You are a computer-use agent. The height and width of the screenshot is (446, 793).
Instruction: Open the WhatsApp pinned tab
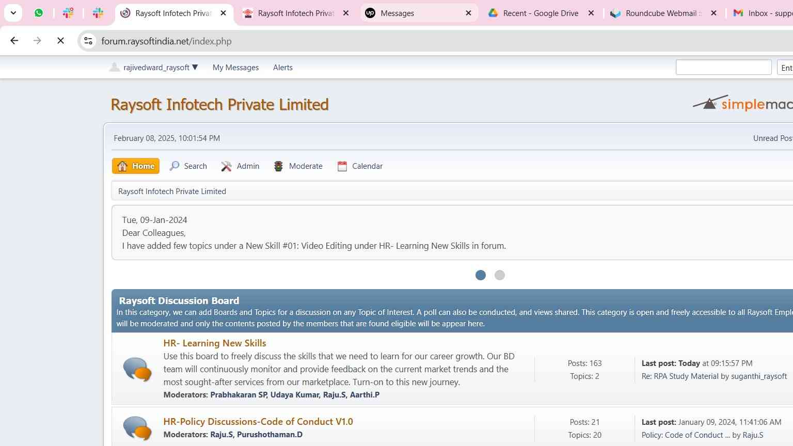[x=39, y=13]
